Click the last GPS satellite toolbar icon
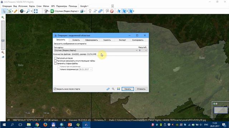Image resolution: width=229 pixels, height=128 pixels. coord(131,11)
